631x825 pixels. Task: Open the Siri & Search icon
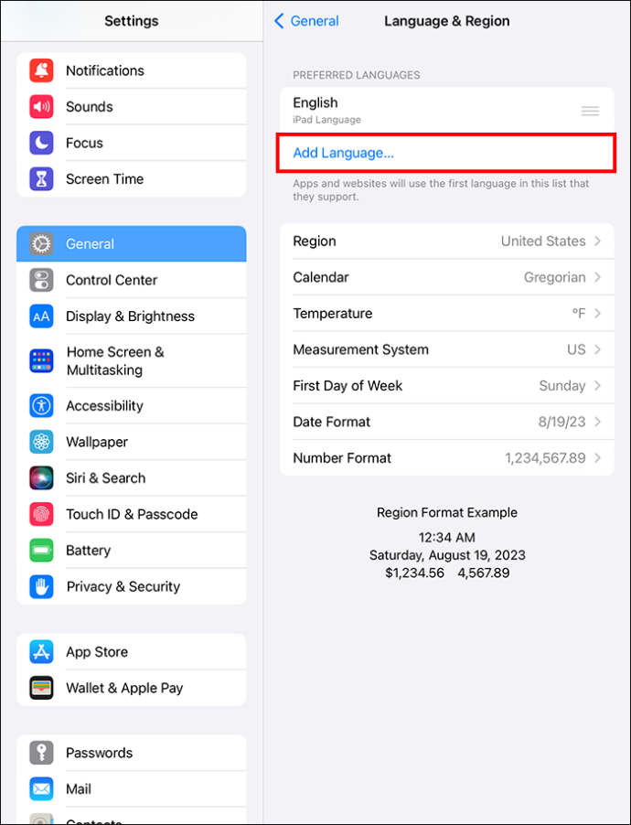click(41, 477)
